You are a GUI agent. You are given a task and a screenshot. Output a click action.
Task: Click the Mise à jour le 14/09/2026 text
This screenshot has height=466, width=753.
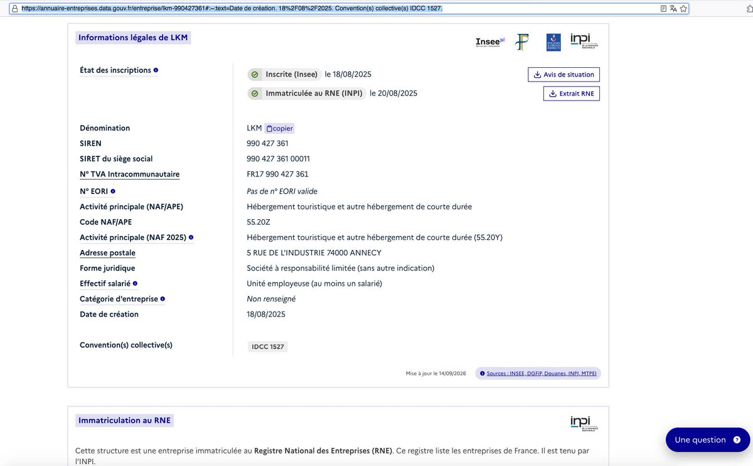[436, 374]
